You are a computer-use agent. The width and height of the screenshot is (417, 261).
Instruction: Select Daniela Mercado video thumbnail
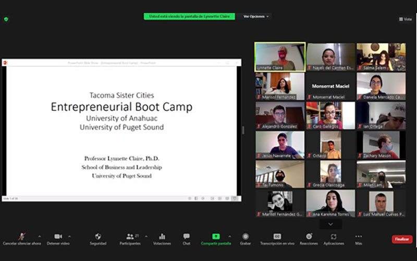(x=381, y=86)
